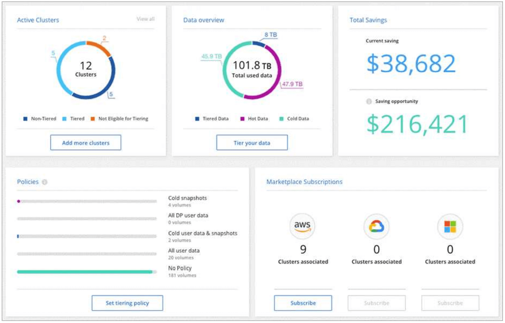Click the 45.9 TB cold data label

click(212, 56)
